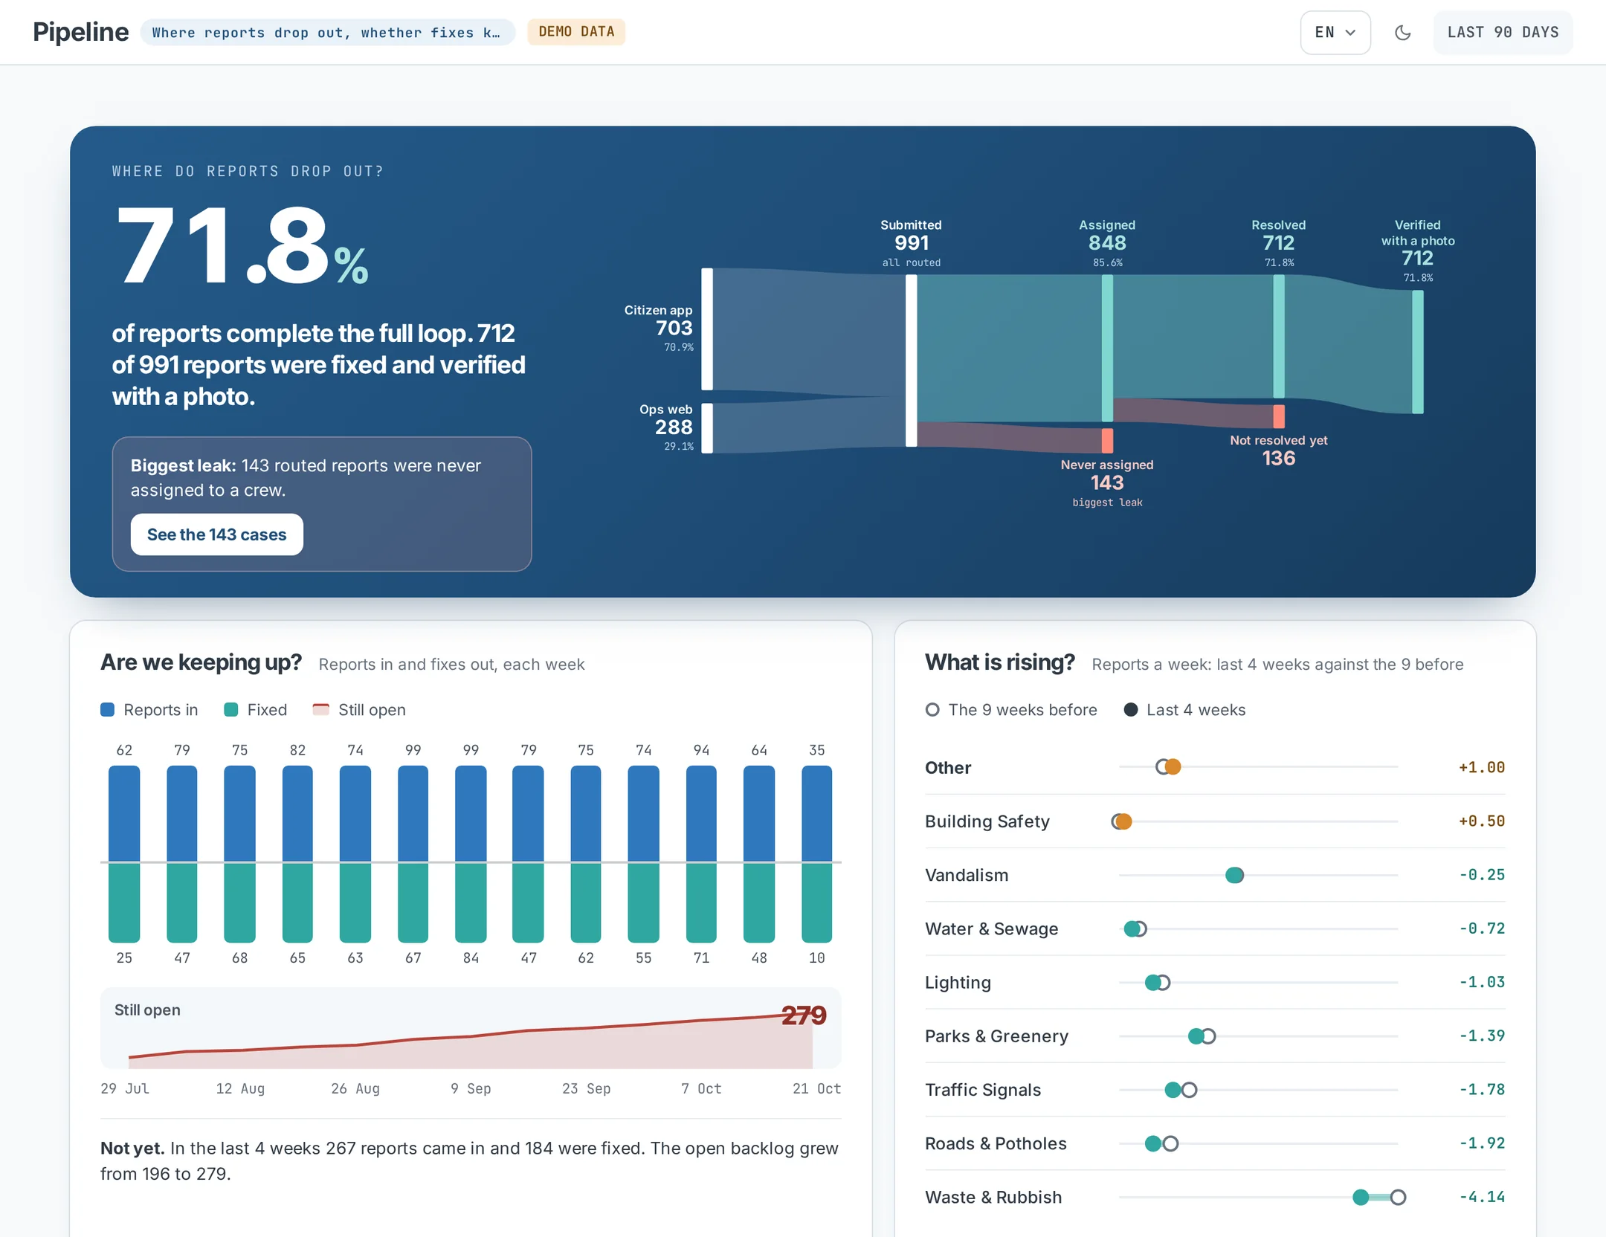Toggle dark mode with the moon icon
1606x1237 pixels.
pos(1402,33)
